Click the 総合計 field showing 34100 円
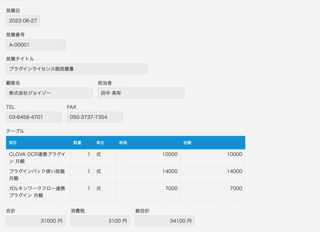Image resolution: width=320 pixels, height=232 pixels. pyautogui.click(x=165, y=221)
